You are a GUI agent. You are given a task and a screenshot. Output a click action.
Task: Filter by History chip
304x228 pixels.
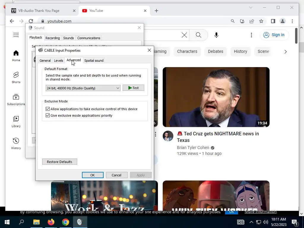point(240,52)
